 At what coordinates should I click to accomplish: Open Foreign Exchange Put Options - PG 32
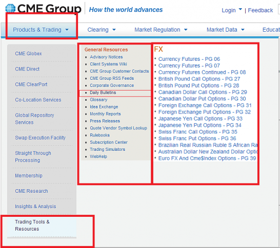205,112
